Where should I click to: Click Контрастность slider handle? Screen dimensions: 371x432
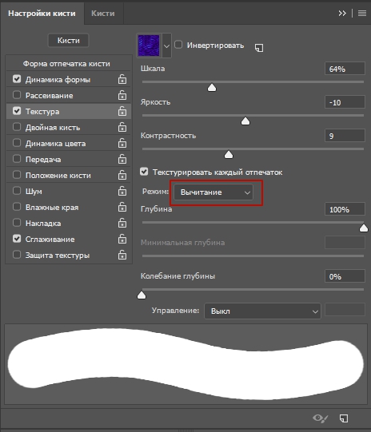pyautogui.click(x=229, y=155)
